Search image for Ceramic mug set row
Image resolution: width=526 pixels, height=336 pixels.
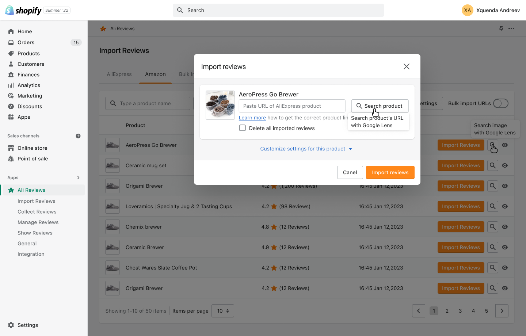[493, 165]
